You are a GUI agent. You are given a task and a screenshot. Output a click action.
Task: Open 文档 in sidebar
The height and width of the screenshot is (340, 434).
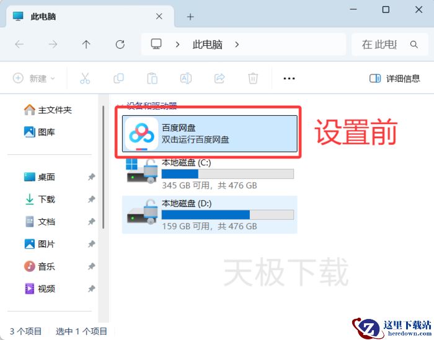point(39,222)
